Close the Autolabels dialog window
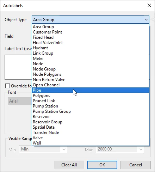Image resolution: width=155 pixels, height=172 pixels. [x=149, y=5]
